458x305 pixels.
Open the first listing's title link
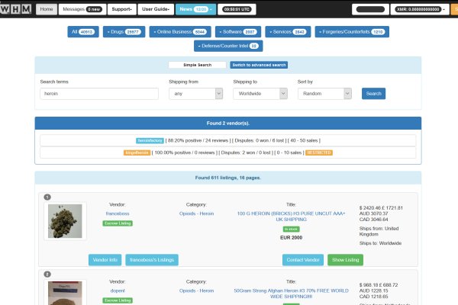(292, 217)
